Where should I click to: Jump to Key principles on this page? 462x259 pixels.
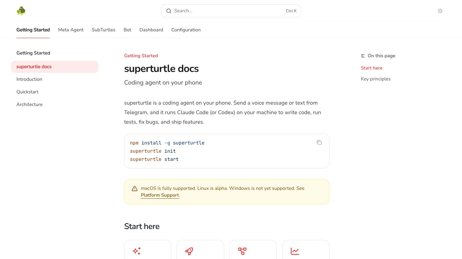pos(376,79)
